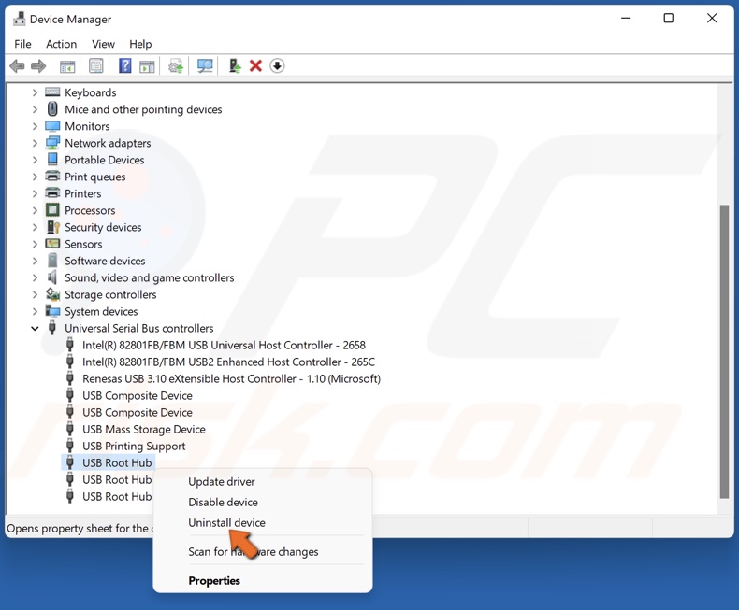Click the red X Uninstall device icon

tap(255, 66)
